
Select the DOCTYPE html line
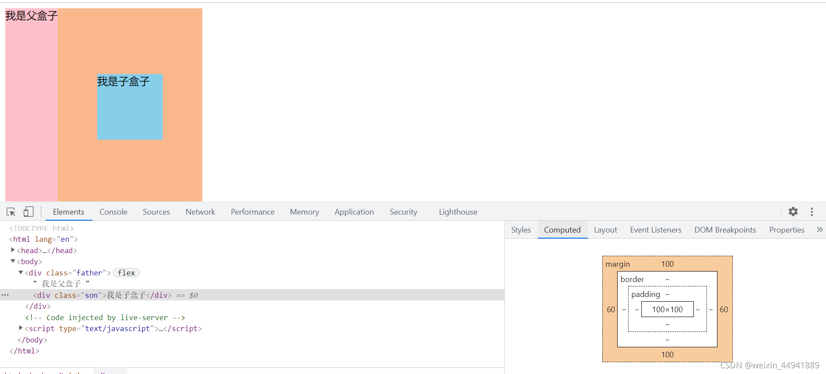click(x=42, y=228)
